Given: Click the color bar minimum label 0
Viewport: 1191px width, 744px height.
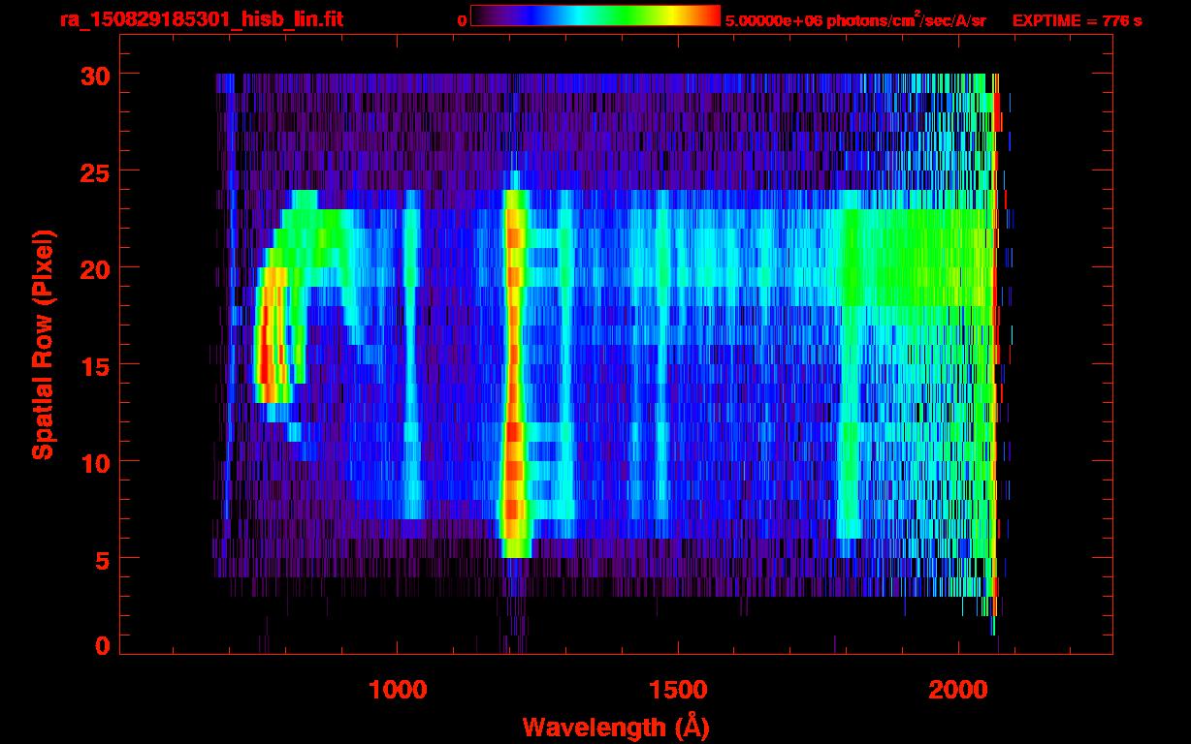Looking at the screenshot, I should [463, 20].
